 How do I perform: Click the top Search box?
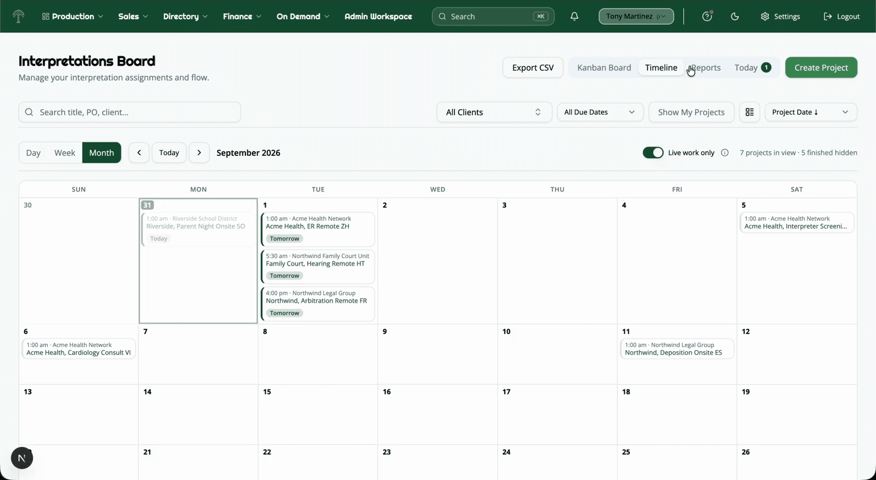pyautogui.click(x=493, y=16)
